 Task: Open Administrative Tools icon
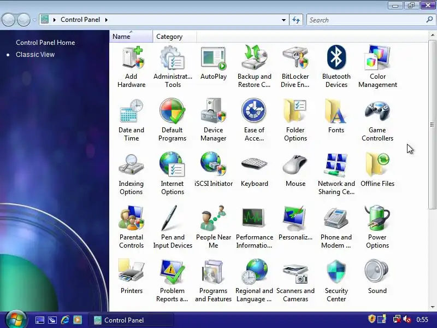click(x=173, y=67)
